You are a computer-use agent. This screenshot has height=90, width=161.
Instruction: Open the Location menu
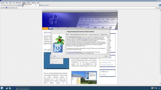coord(3,3)
